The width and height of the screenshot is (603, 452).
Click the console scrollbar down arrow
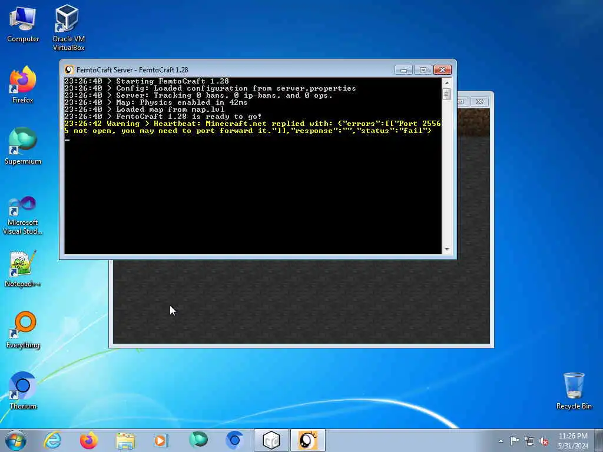447,250
